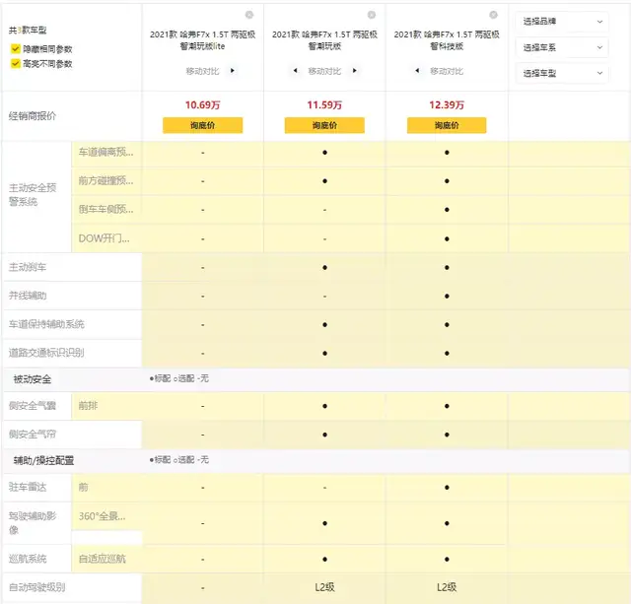
Task: Move the 智潮玩版 column right
Action: tap(355, 70)
